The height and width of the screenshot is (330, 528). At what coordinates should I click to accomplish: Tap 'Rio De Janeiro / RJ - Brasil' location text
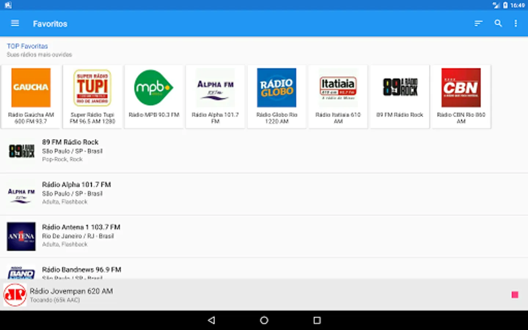coord(78,236)
